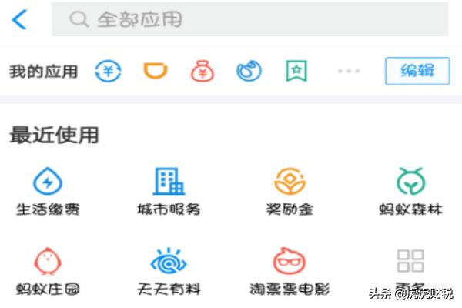Open 蚂蚁森林 Ant Forest
This screenshot has width=462, height=308.
[x=410, y=191]
